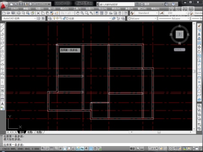Viewport: 203px width, 152px height.
Task: Select the Erase tool in modify toolbar
Action: (x=199, y=26)
